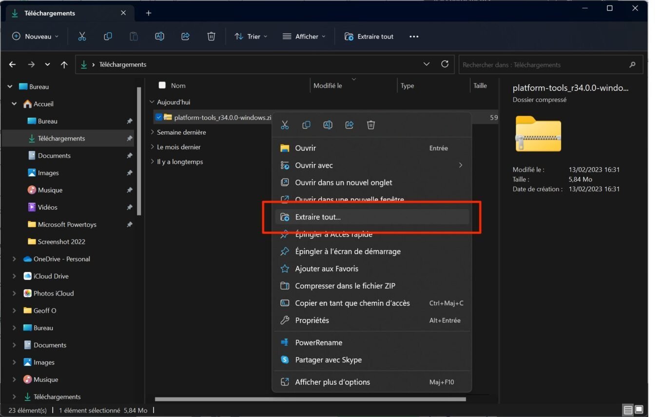This screenshot has width=663, height=417.
Task: Sort by the Nom column header
Action: [178, 85]
